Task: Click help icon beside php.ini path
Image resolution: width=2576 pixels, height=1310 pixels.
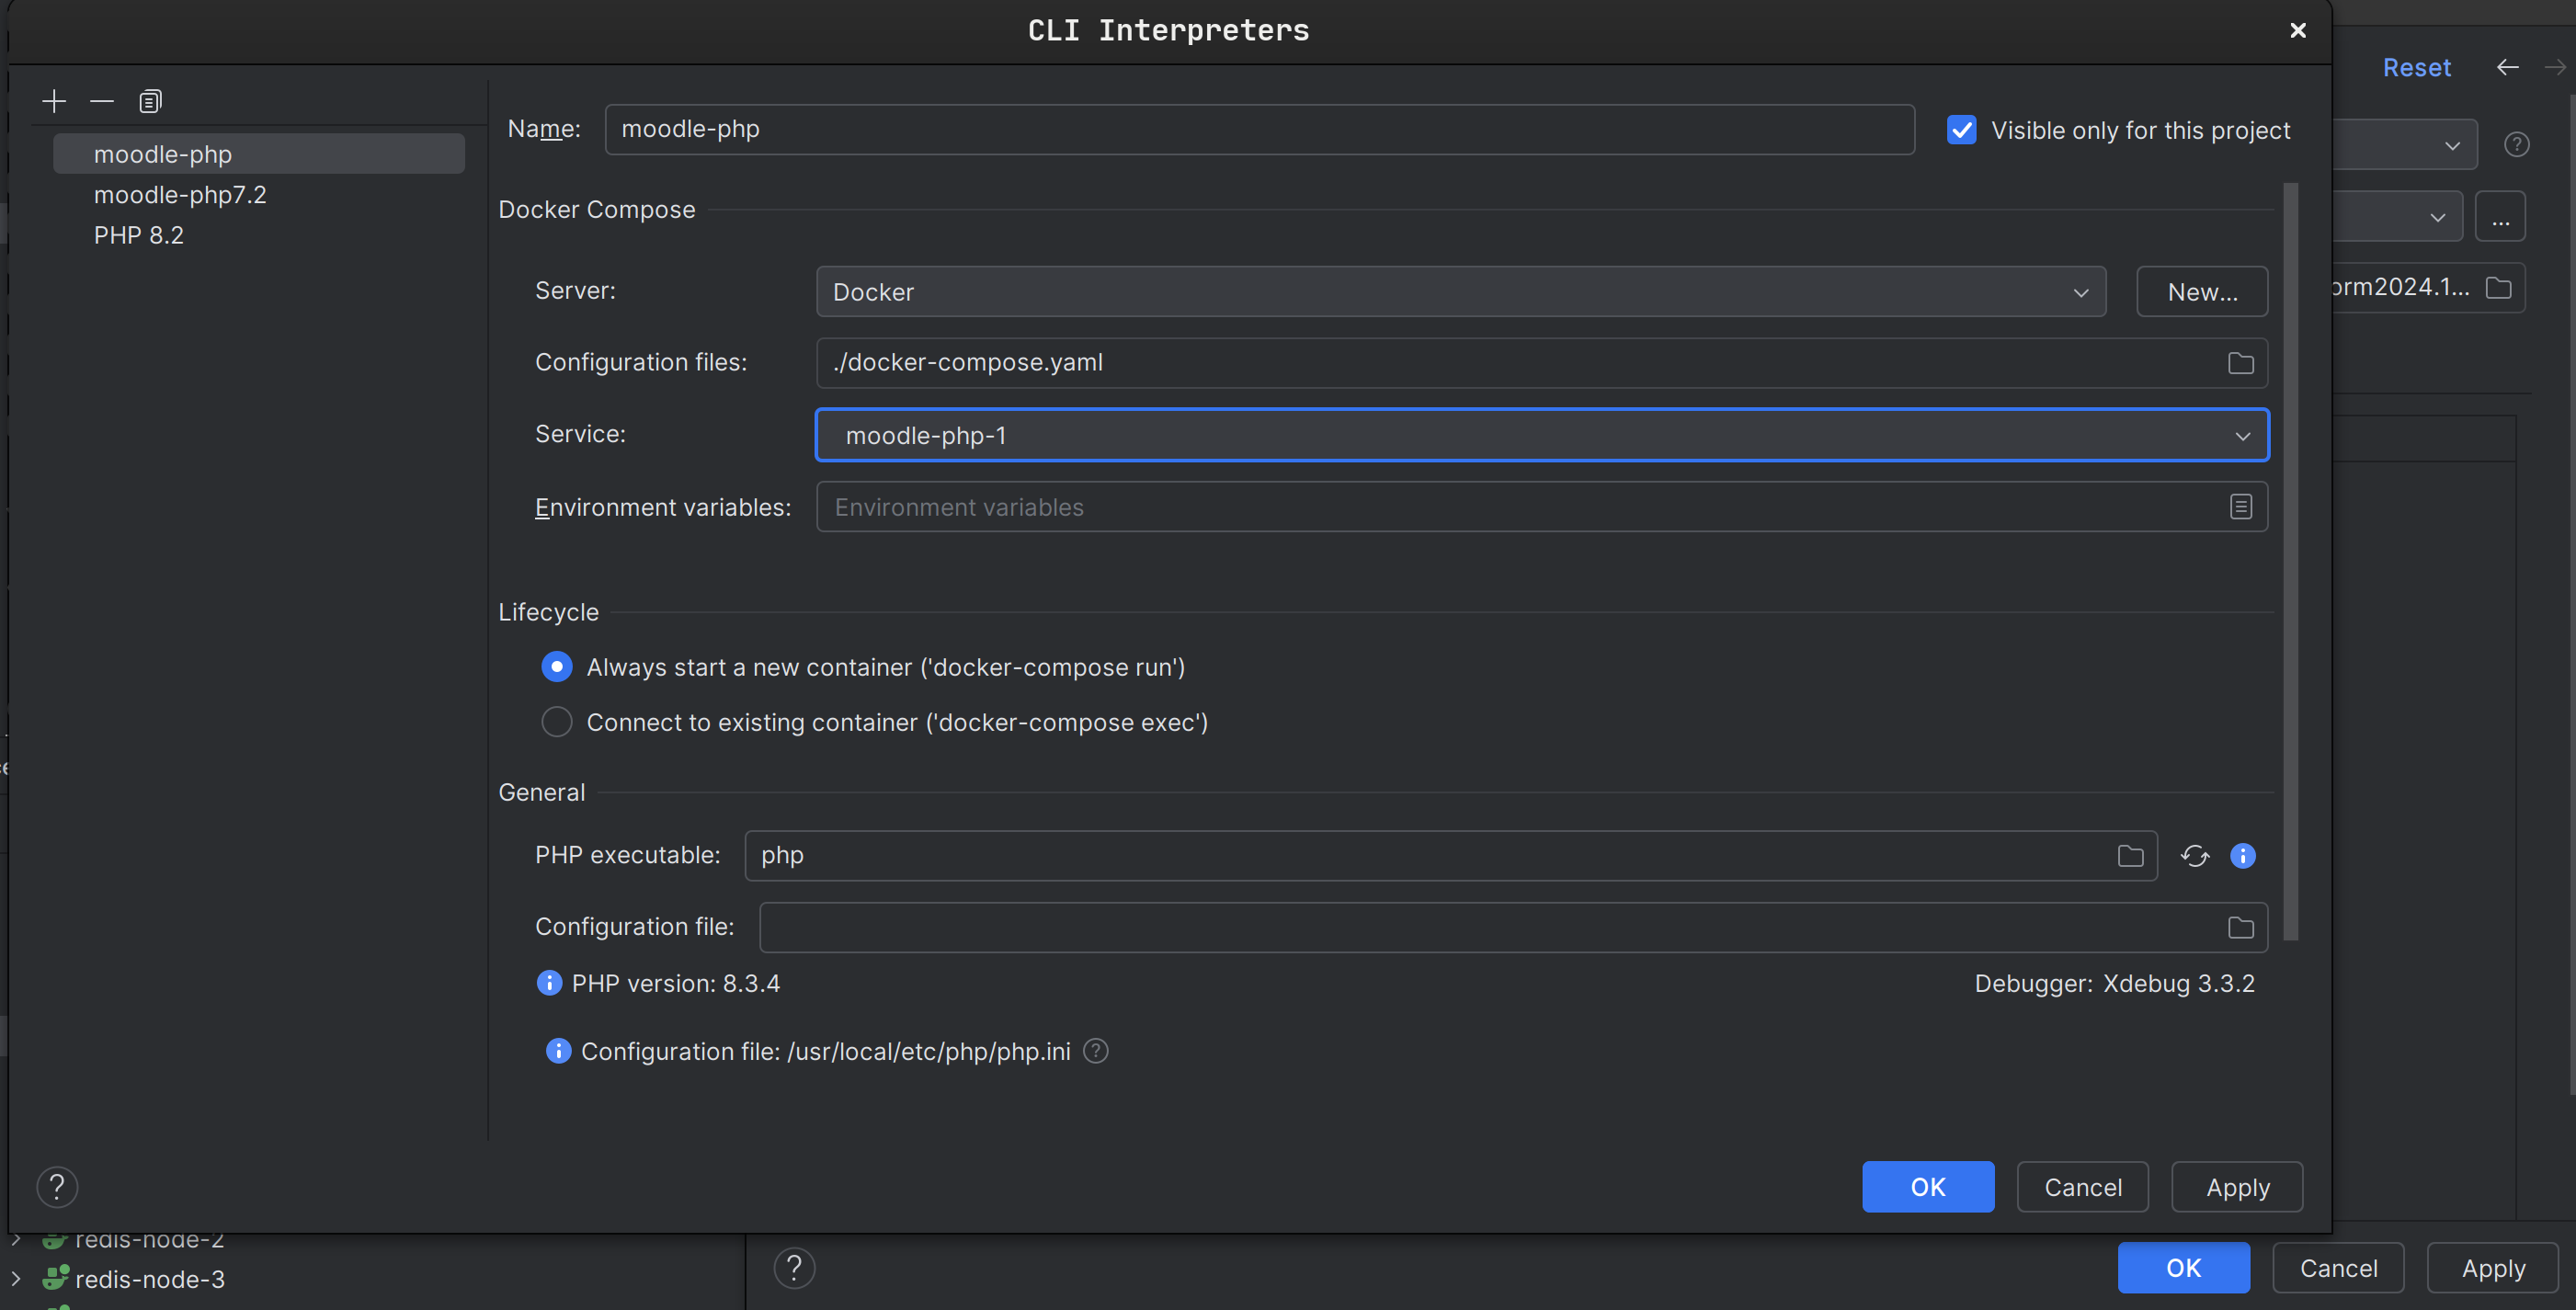Action: pos(1096,1051)
